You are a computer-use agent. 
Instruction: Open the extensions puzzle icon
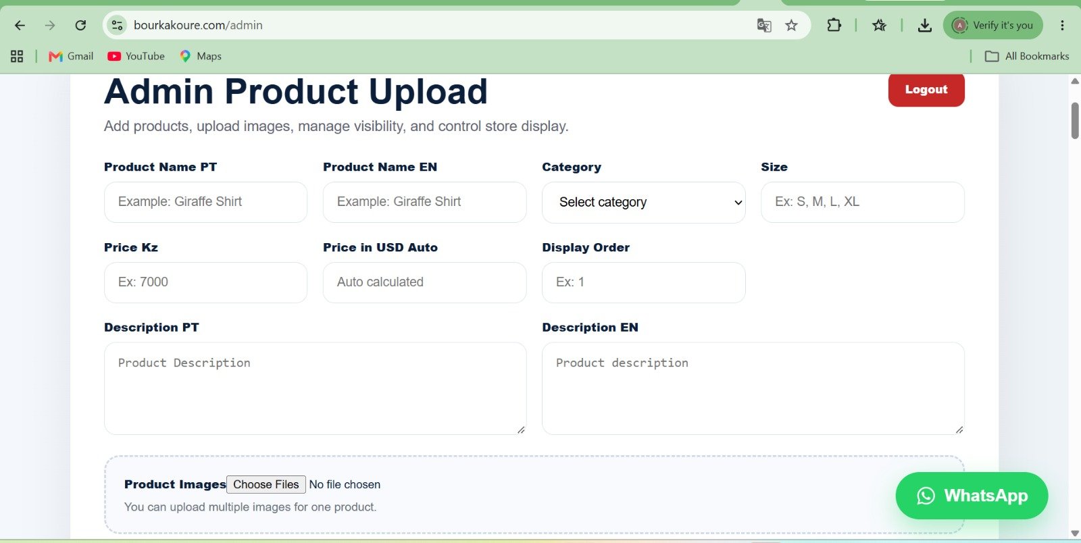pos(834,26)
